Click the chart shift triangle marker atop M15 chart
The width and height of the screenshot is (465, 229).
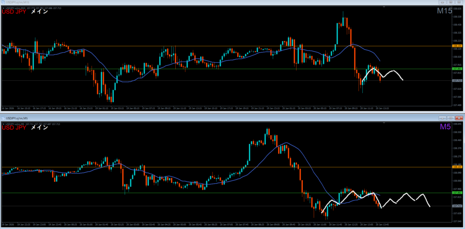384,7
